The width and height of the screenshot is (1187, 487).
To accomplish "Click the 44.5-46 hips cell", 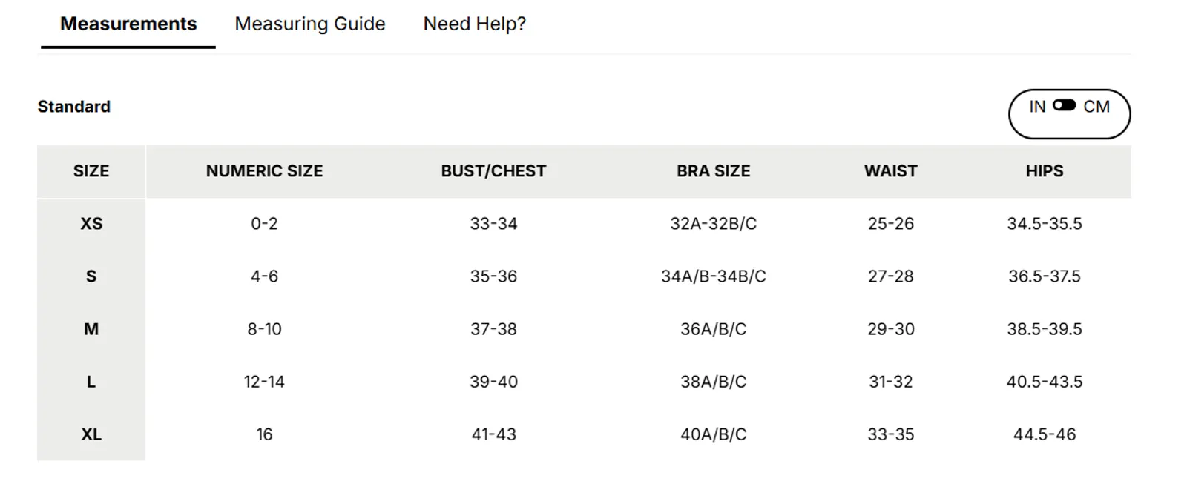I will (x=1045, y=434).
